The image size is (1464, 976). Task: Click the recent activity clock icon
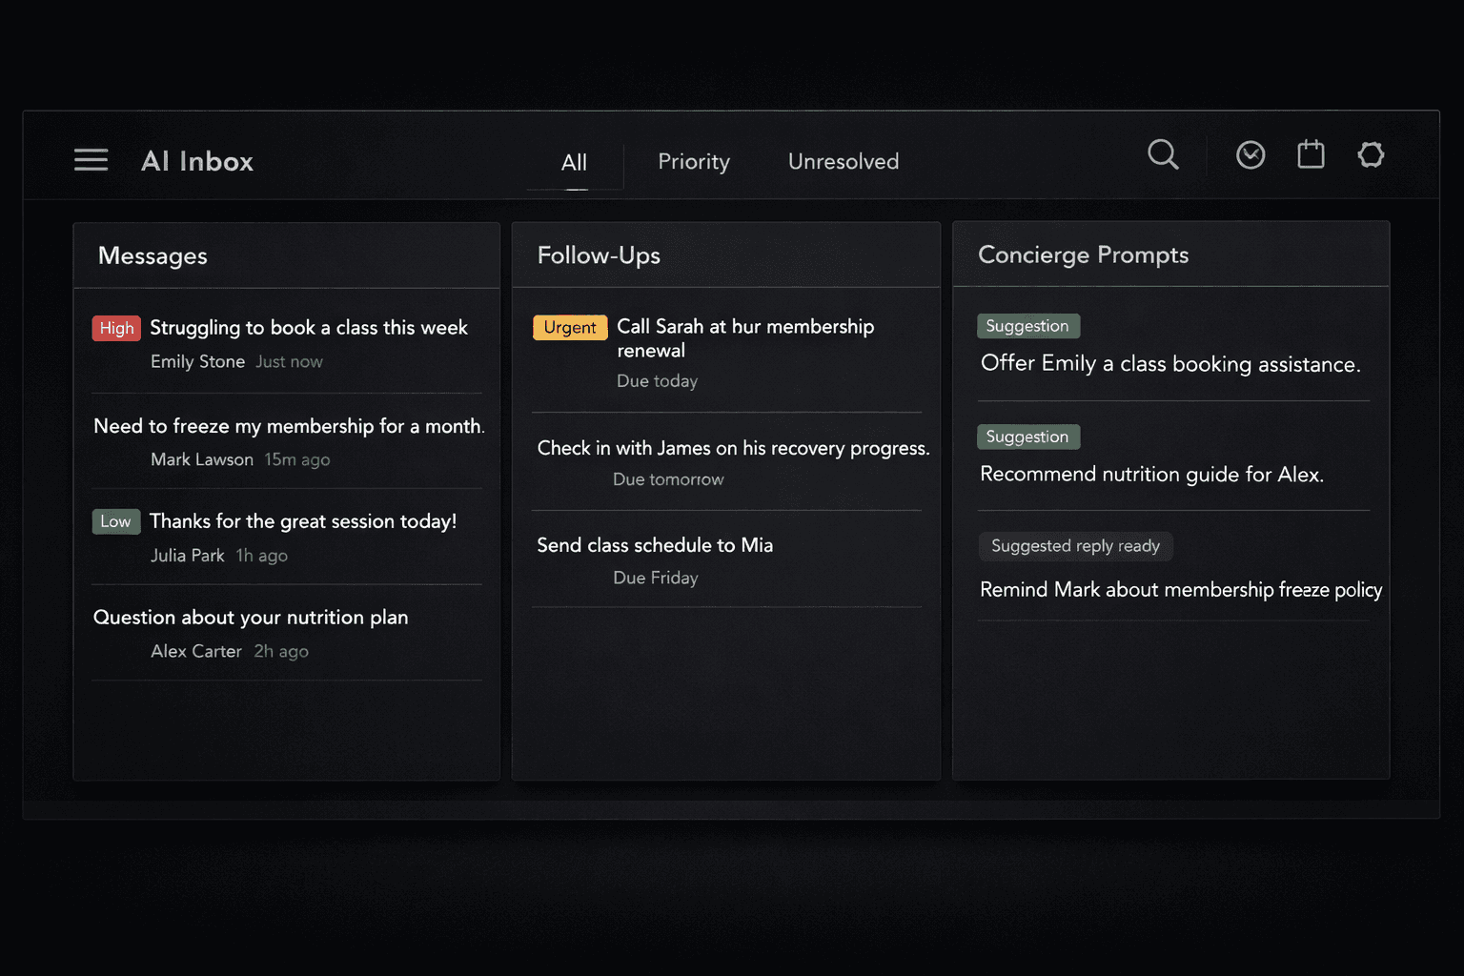[1250, 154]
